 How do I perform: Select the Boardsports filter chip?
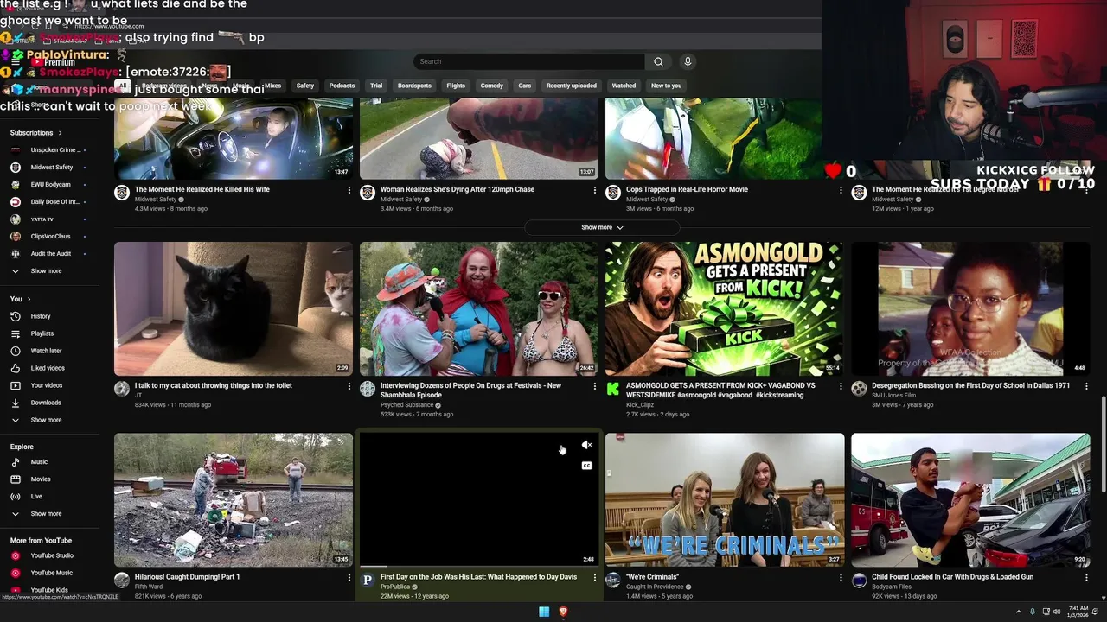point(414,86)
